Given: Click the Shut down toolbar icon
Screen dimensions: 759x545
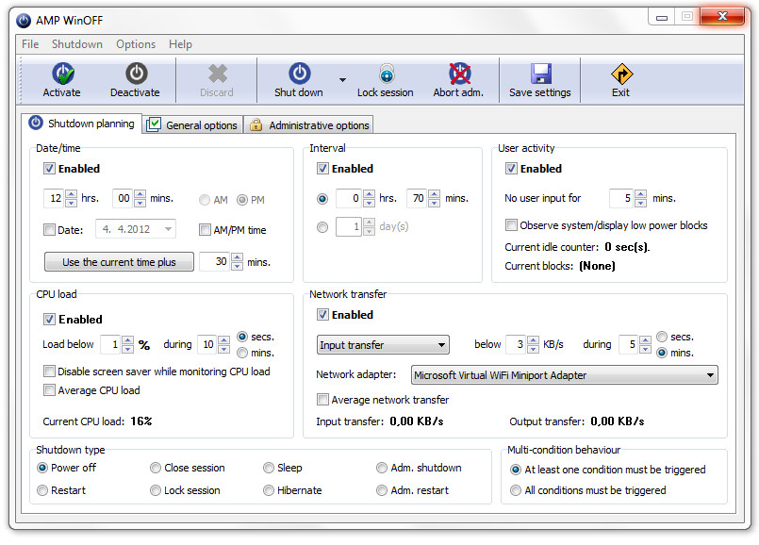Looking at the screenshot, I should 299,74.
